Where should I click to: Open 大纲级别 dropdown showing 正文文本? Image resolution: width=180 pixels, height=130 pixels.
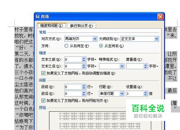[140, 39]
